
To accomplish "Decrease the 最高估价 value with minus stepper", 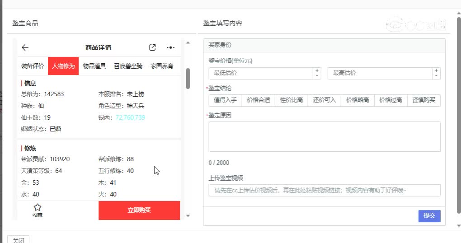I will (x=436, y=76).
